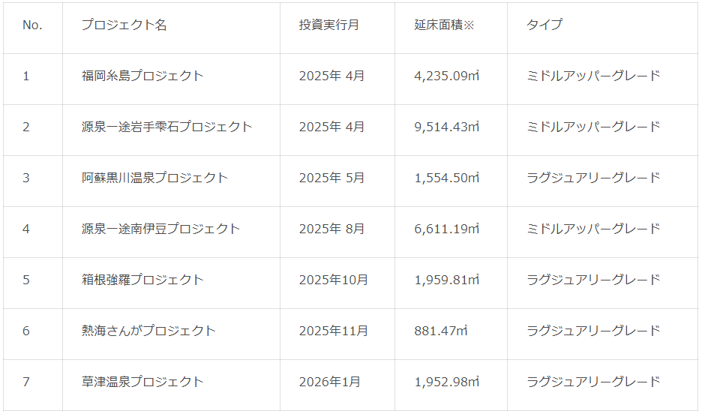The image size is (702, 417).
Task: Click the プロジェクト名 column header
Action: tap(124, 25)
